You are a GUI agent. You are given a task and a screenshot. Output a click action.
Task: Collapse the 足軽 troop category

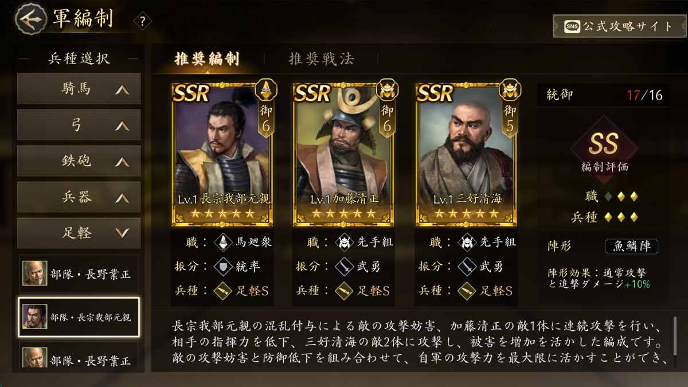(79, 233)
